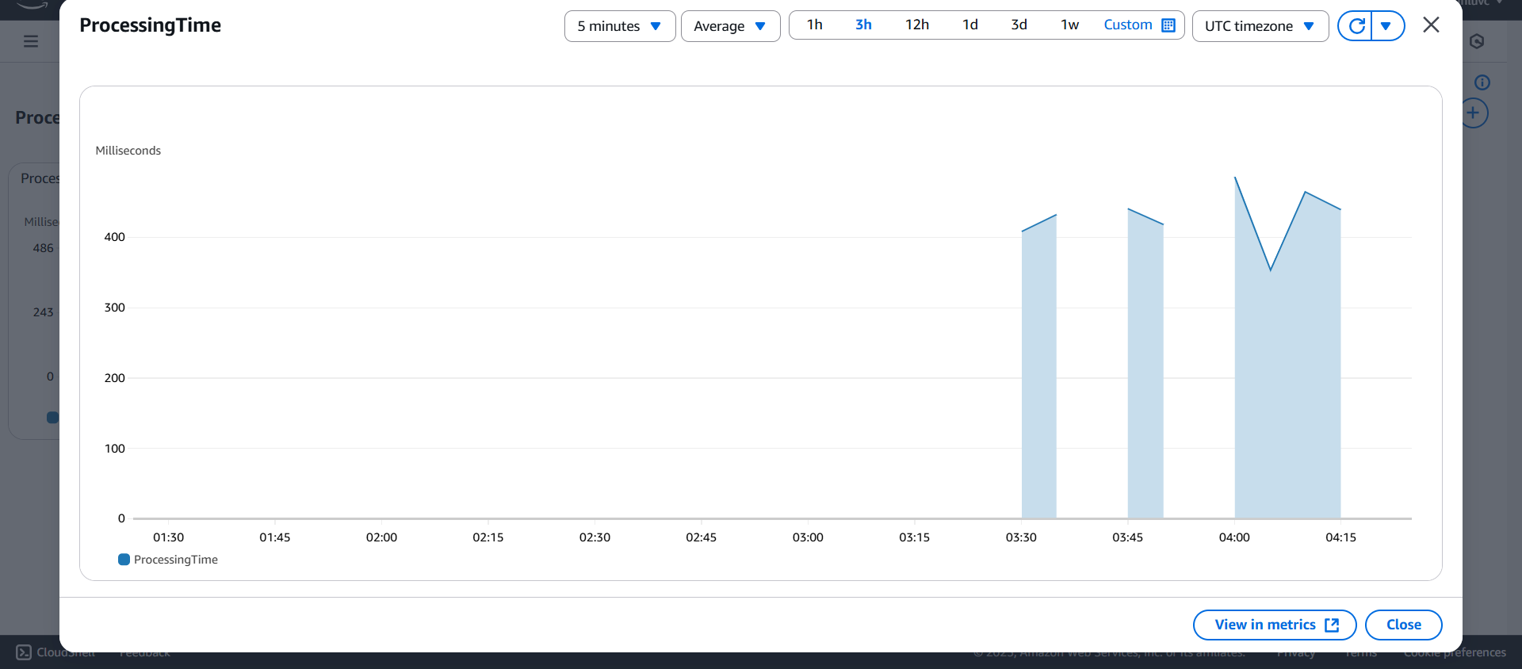Close the ProcessingTime dialog with X
Screen dimensions: 1522x669
1431,25
